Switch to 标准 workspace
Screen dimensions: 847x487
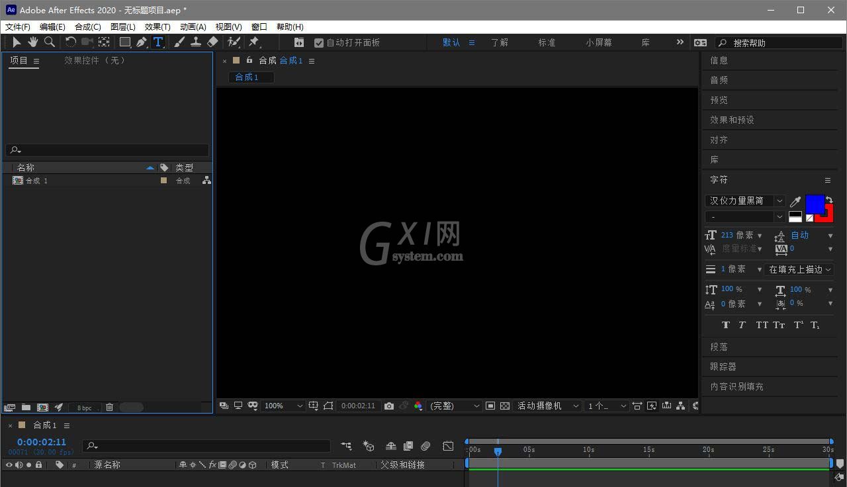pyautogui.click(x=547, y=42)
